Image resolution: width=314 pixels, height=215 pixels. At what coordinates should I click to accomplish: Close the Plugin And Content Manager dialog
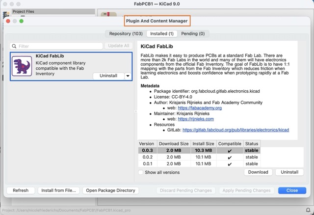coord(292,190)
